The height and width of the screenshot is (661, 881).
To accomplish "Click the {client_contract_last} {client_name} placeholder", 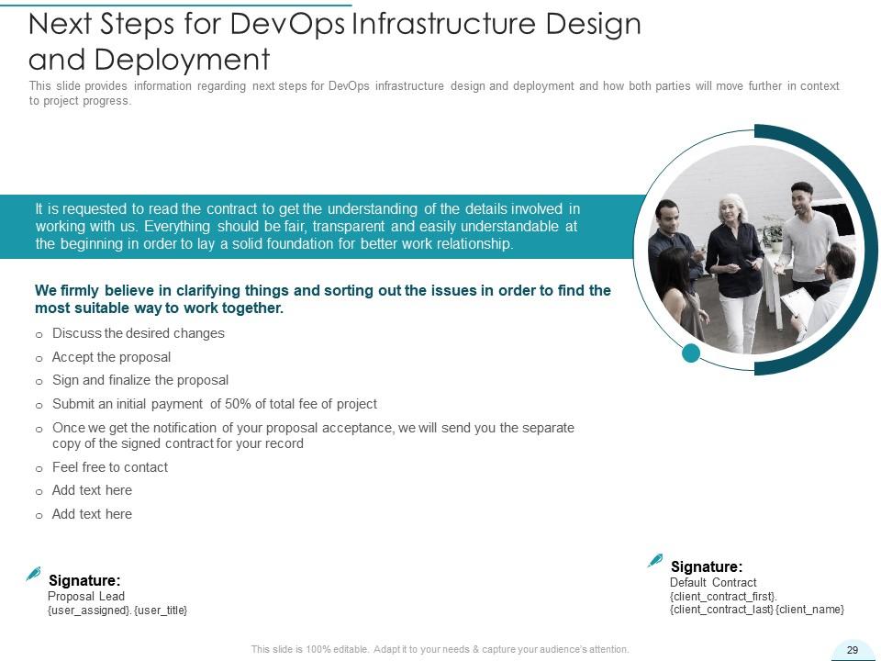I will point(756,610).
